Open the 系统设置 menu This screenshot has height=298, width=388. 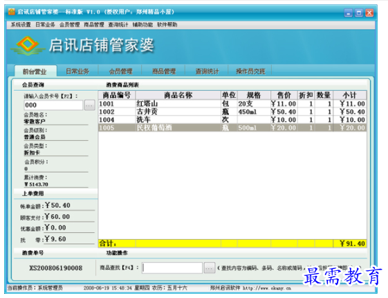21,25
